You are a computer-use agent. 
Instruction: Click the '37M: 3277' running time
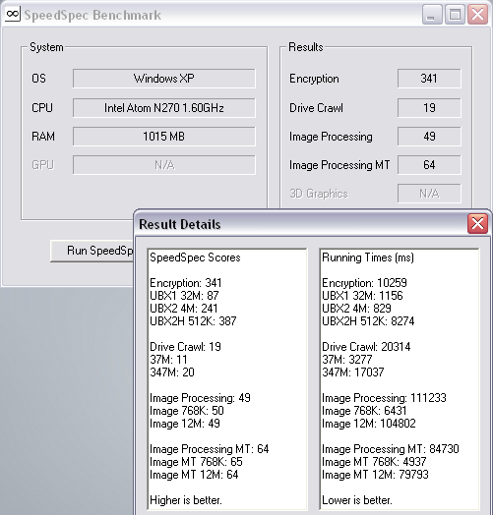point(347,360)
